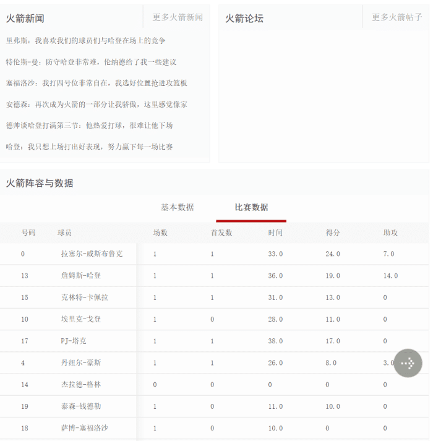This screenshot has width=433, height=441.
Task: Open player PJ-塔克
Action: click(x=74, y=341)
